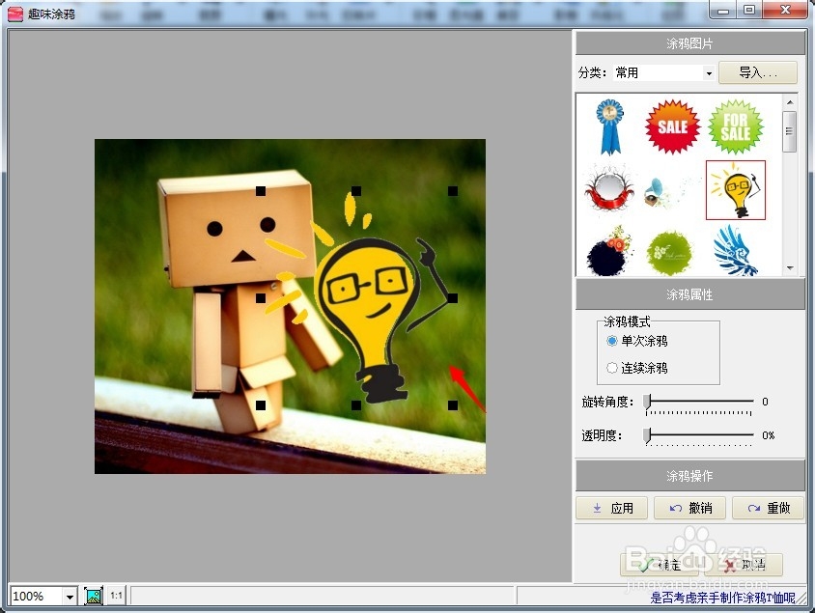Click the 取消 cancel button
This screenshot has width=815, height=613.
744,565
